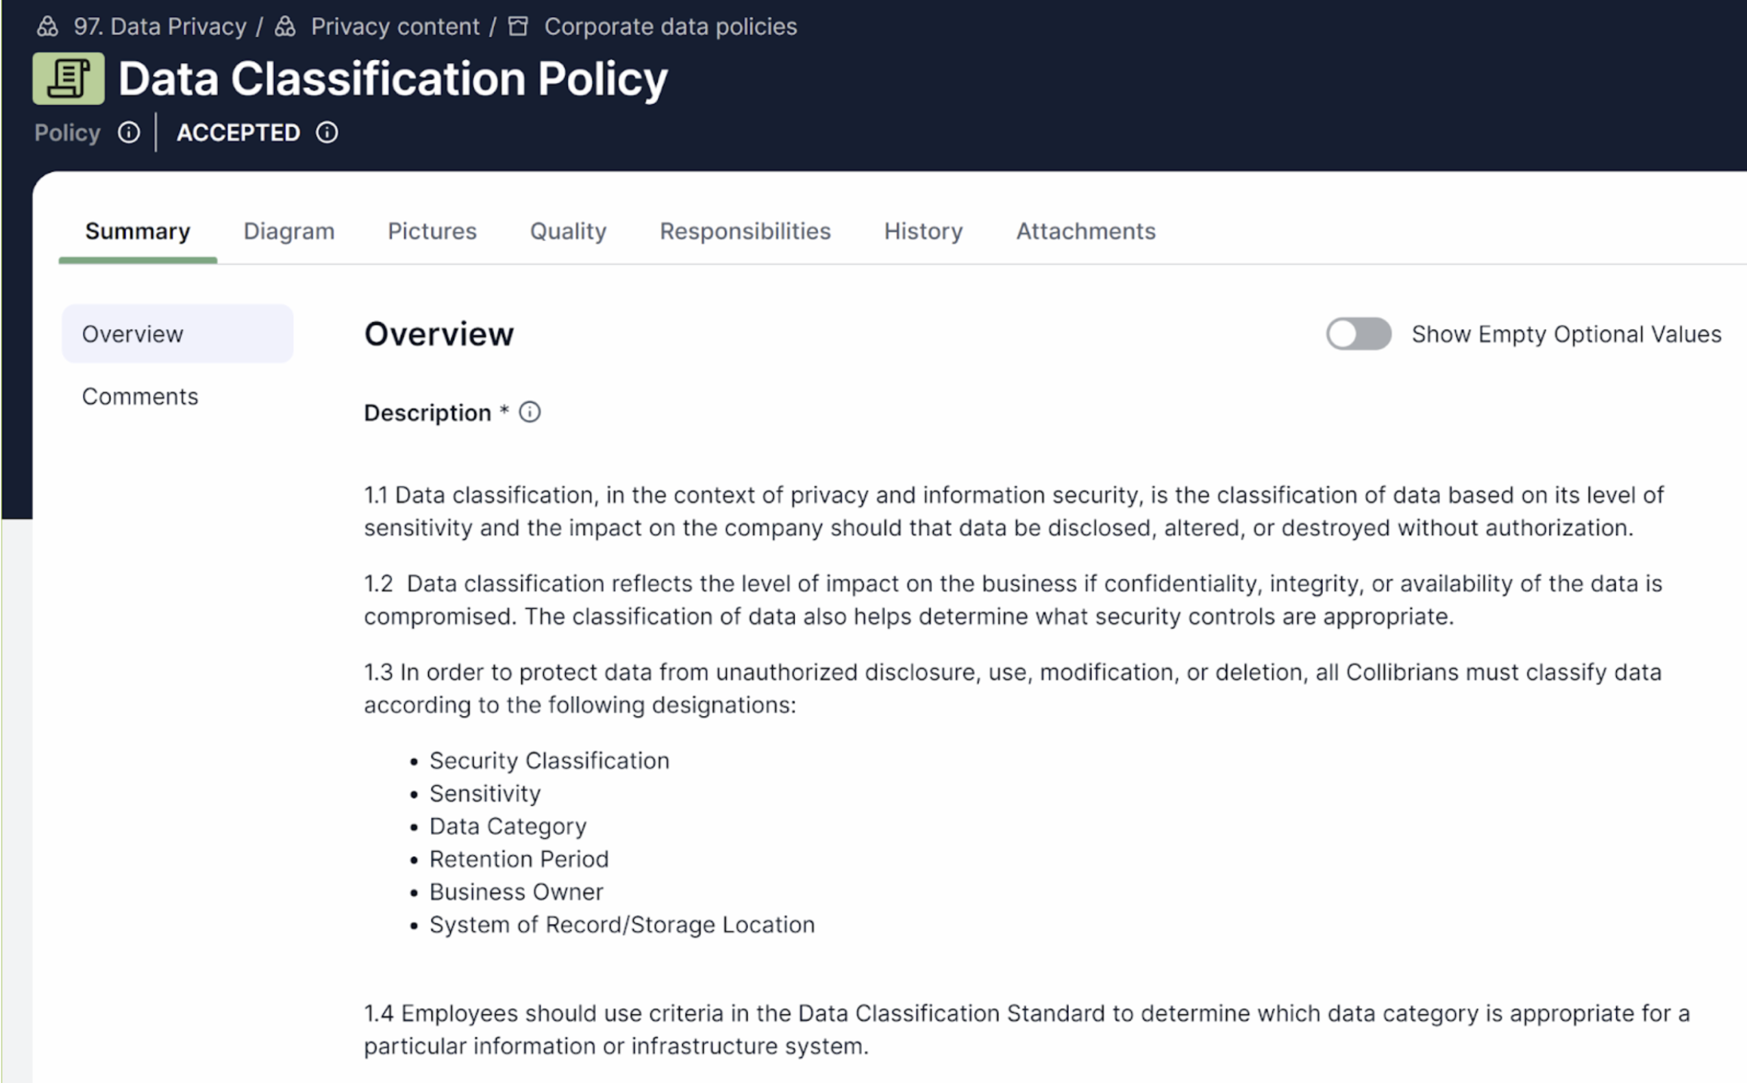Open the History tab
Screen dimensions: 1747x1083
click(x=923, y=231)
